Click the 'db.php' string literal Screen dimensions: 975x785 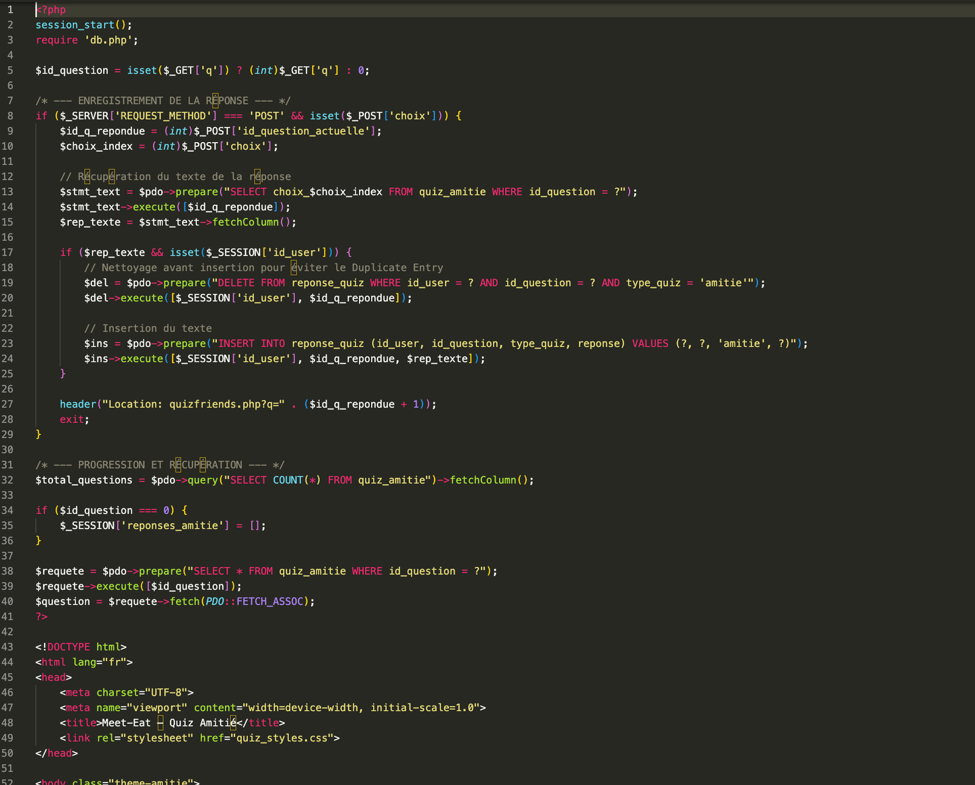pos(110,40)
